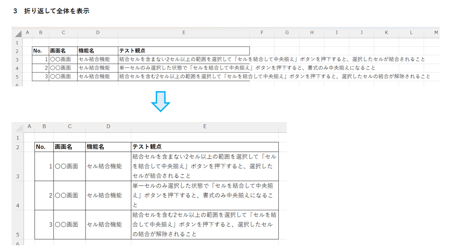Select column A header in the lower wrapped sheet
This screenshot has width=453, height=251.
(29, 126)
